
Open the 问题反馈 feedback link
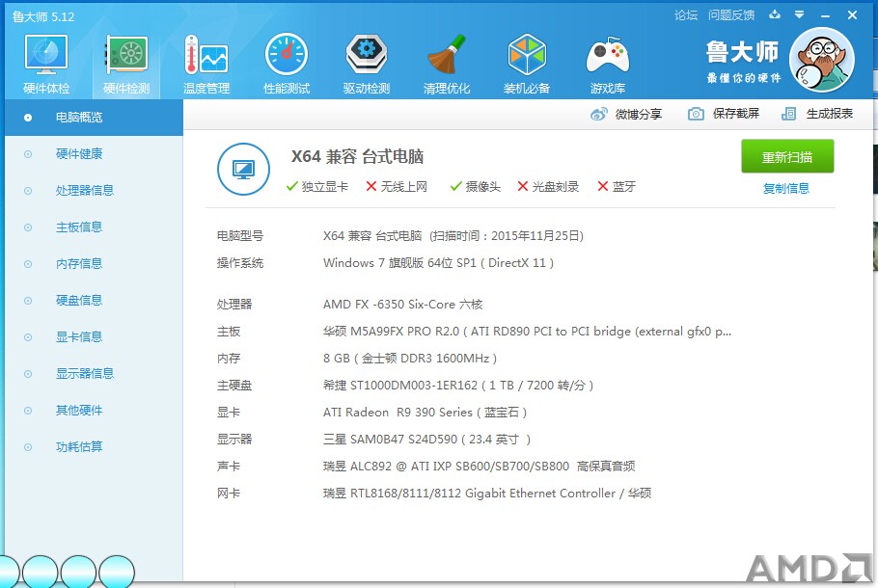[731, 15]
